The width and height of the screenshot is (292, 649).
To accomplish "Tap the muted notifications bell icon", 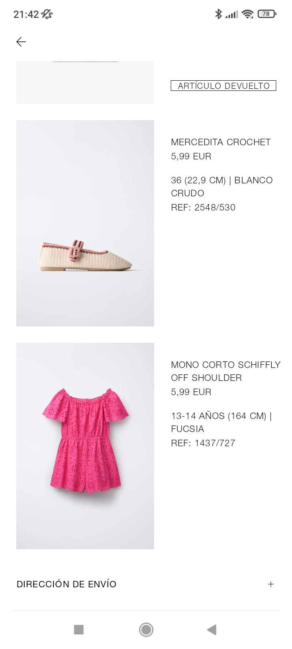I will (x=47, y=14).
